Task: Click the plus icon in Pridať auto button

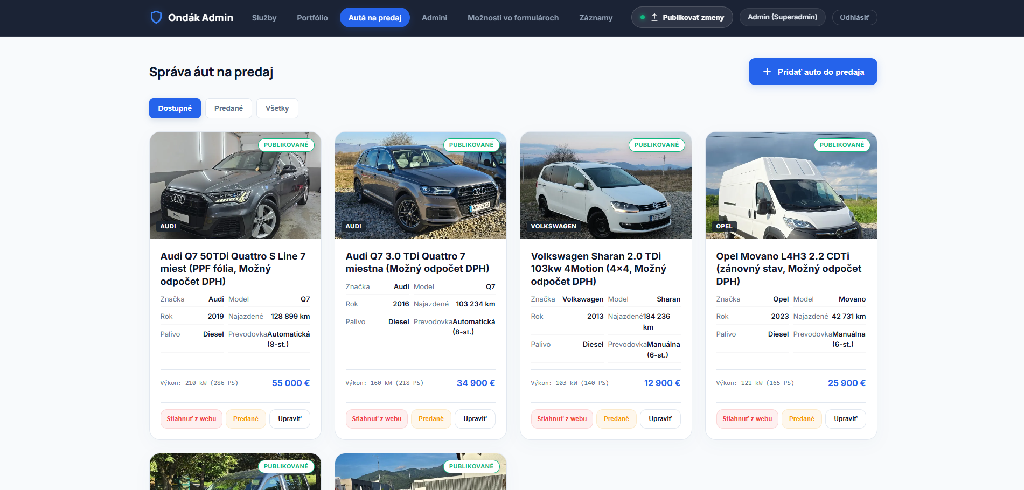Action: [x=767, y=72]
